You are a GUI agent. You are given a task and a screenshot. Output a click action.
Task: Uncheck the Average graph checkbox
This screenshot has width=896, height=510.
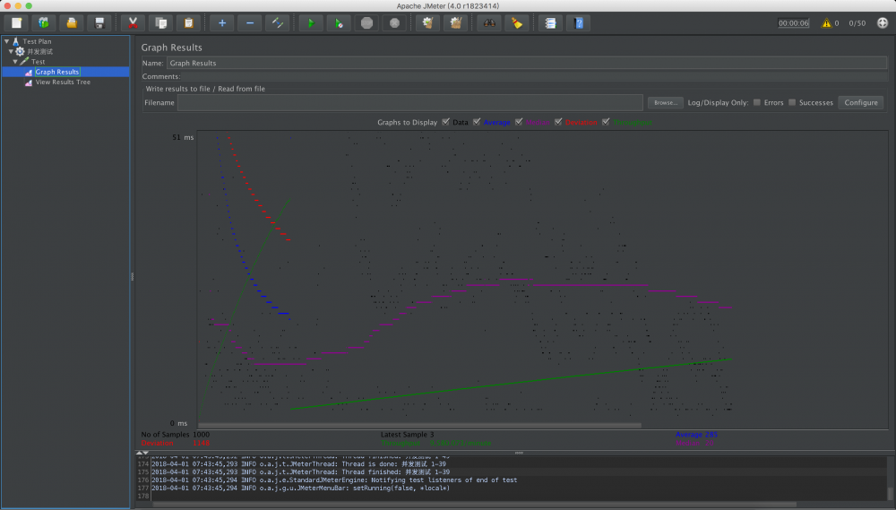point(477,122)
